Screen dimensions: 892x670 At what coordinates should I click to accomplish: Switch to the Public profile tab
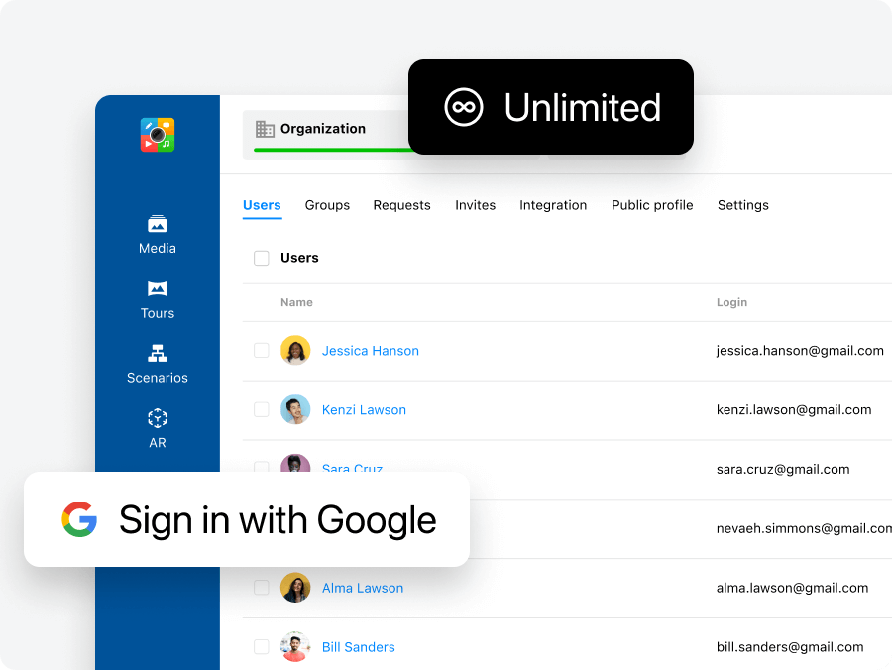652,205
